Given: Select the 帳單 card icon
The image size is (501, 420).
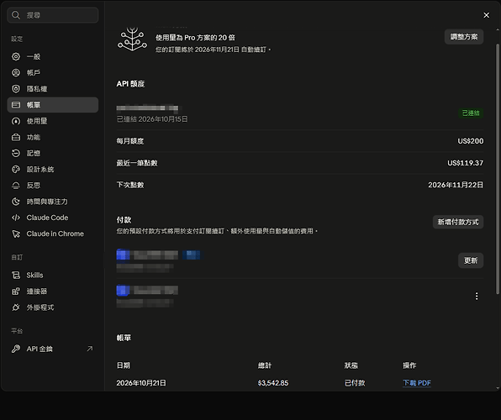Looking at the screenshot, I should click(16, 105).
